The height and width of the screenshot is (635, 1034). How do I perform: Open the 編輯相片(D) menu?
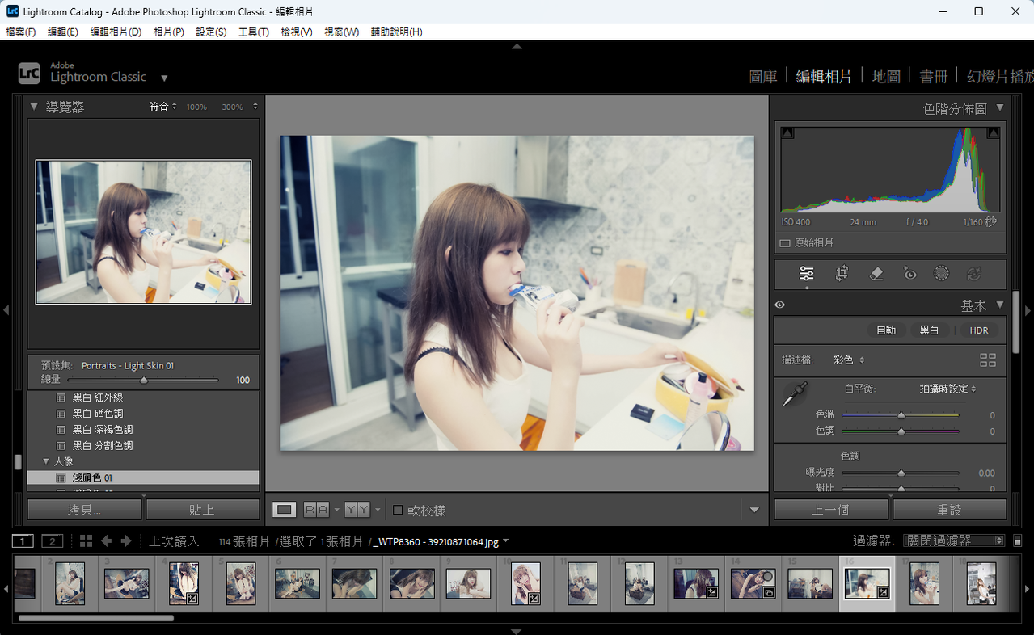coord(116,32)
